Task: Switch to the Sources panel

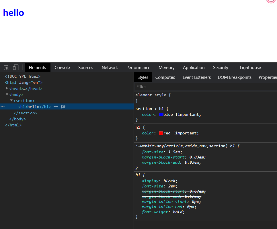Action: [86, 68]
